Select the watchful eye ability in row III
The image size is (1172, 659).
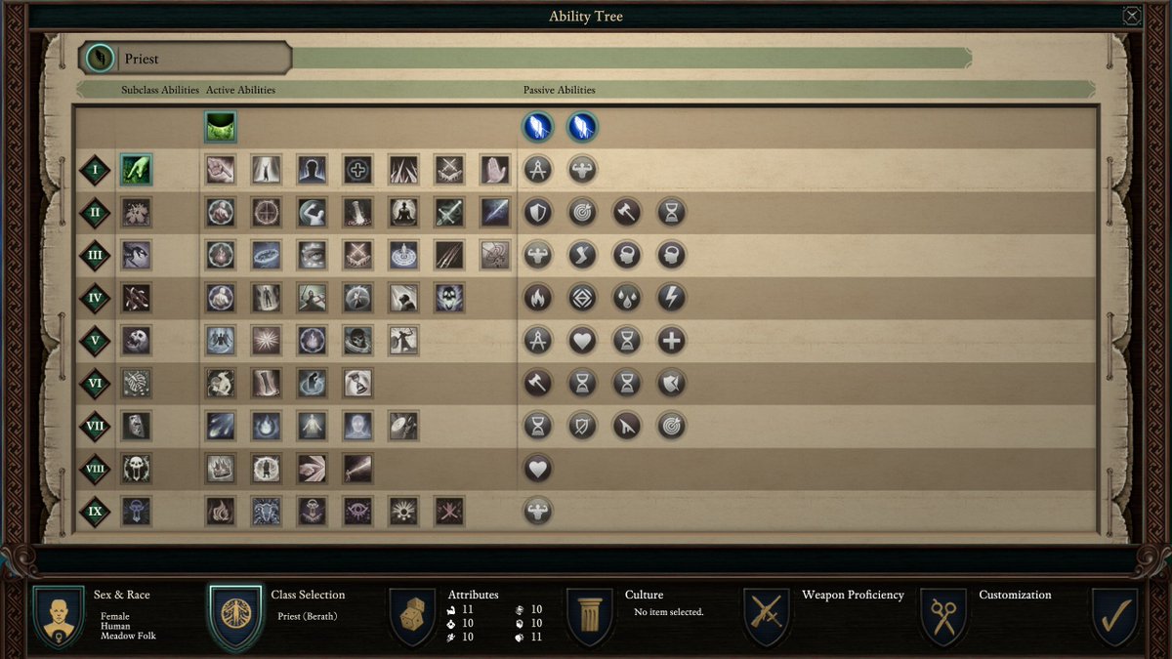(x=312, y=255)
